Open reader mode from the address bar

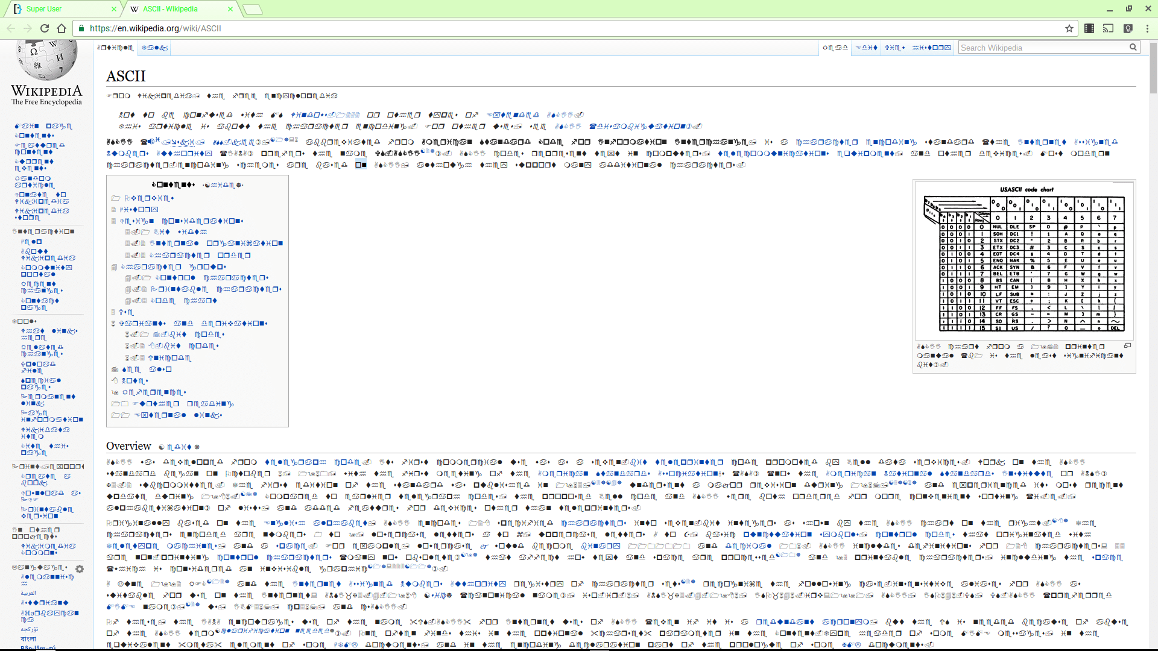pos(1089,28)
